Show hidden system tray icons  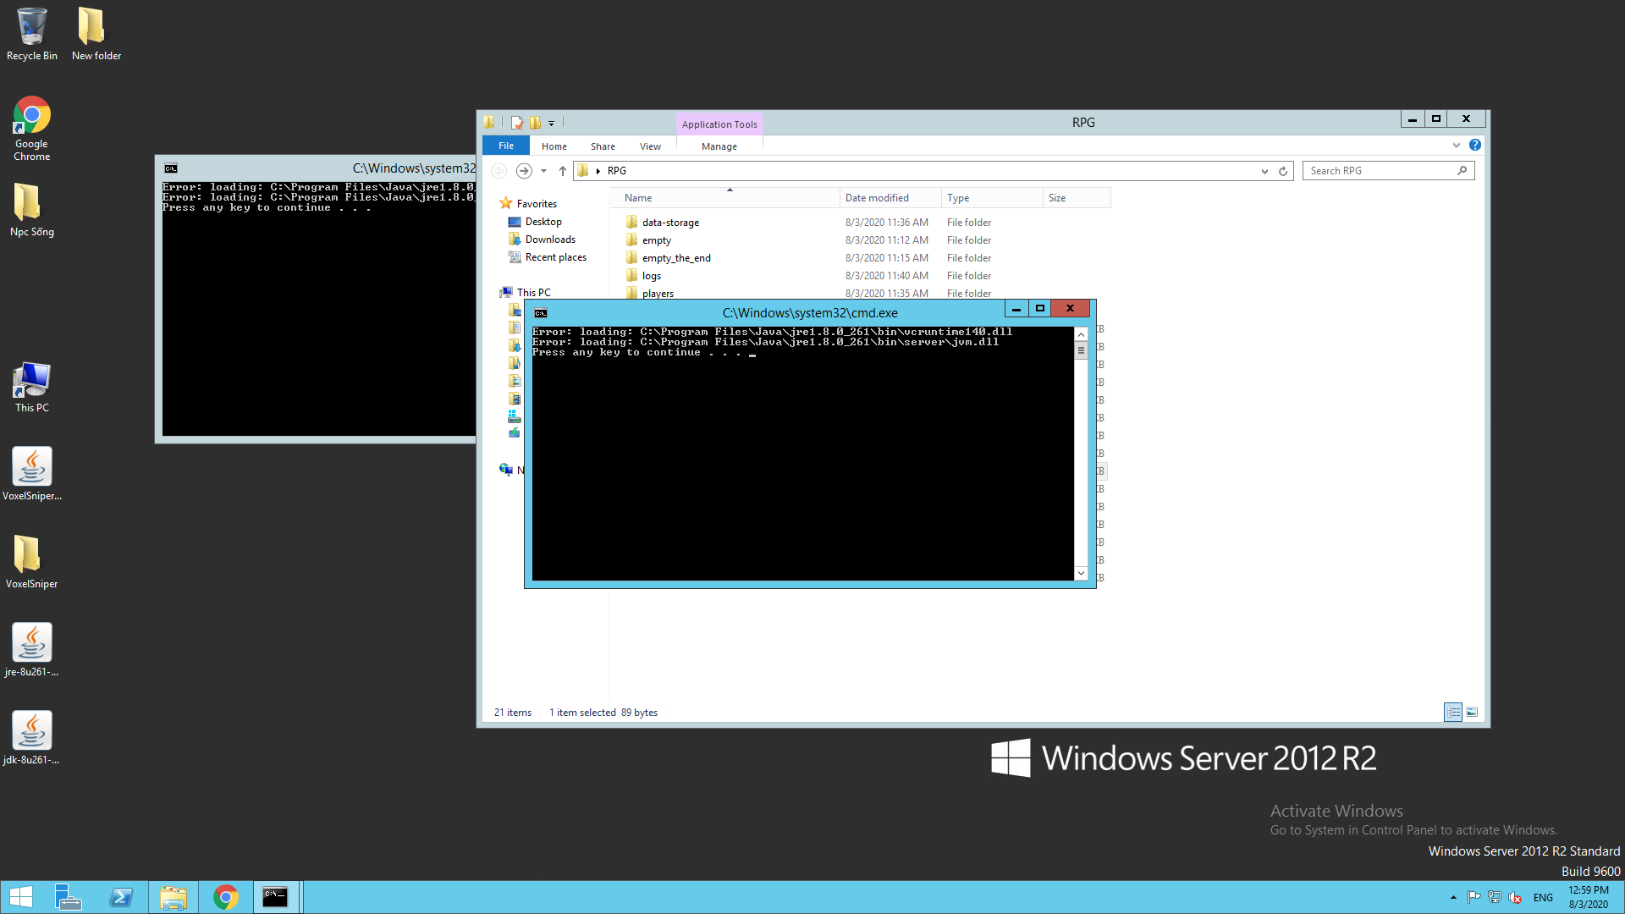click(1453, 897)
